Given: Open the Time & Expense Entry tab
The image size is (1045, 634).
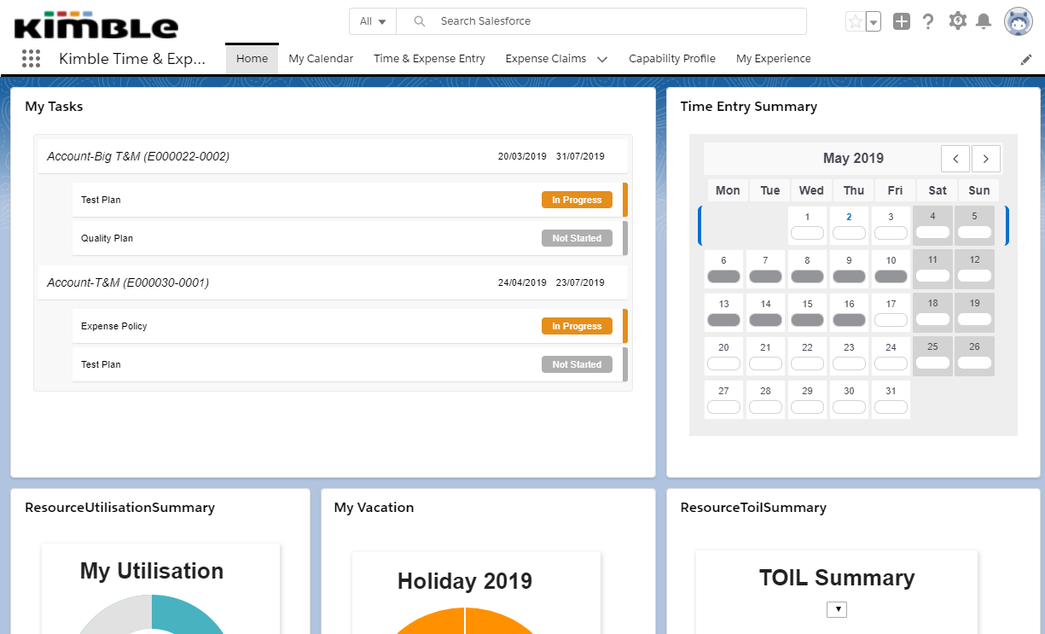Looking at the screenshot, I should point(429,59).
